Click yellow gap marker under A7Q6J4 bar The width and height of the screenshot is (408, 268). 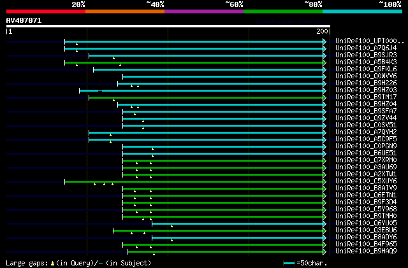76,51
